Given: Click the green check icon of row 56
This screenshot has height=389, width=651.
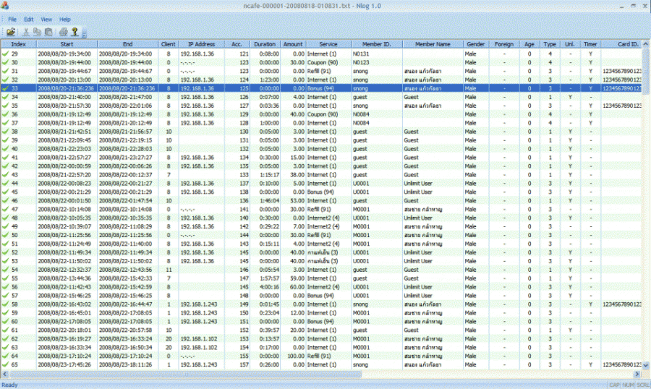Looking at the screenshot, I should coord(5,287).
